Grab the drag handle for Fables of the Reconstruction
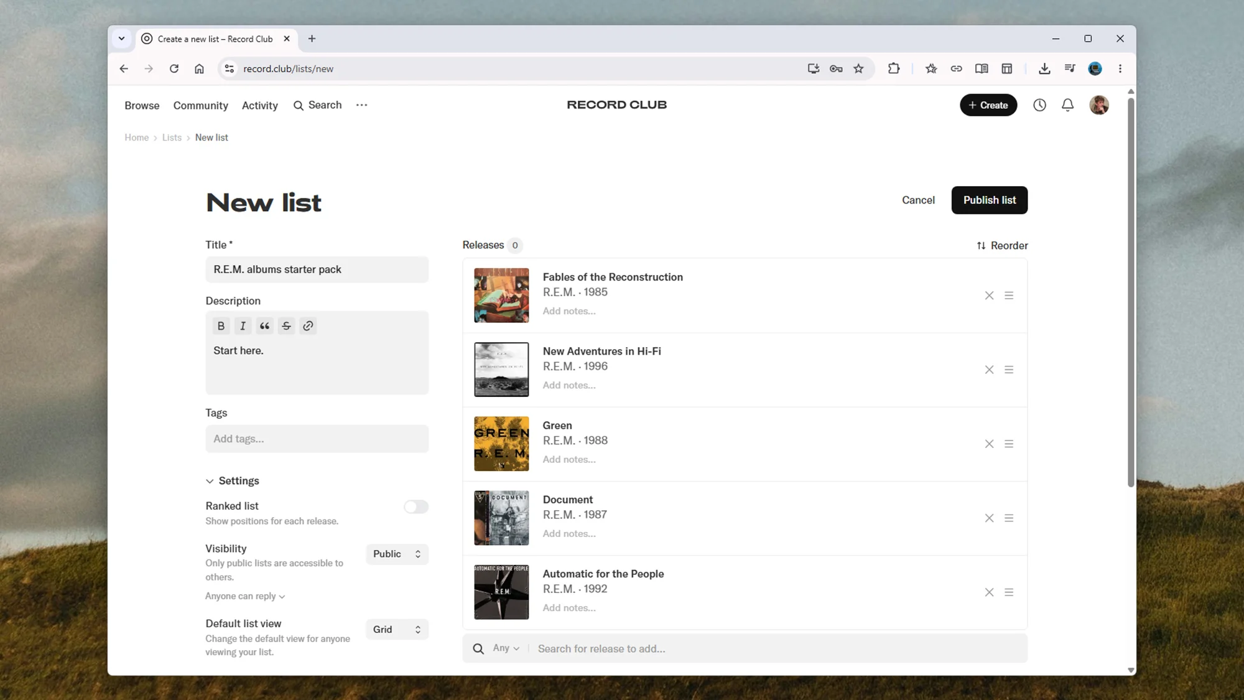Viewport: 1244px width, 700px height. pos(1009,296)
